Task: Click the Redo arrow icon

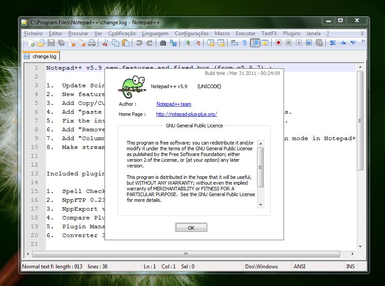Action: 150,43
